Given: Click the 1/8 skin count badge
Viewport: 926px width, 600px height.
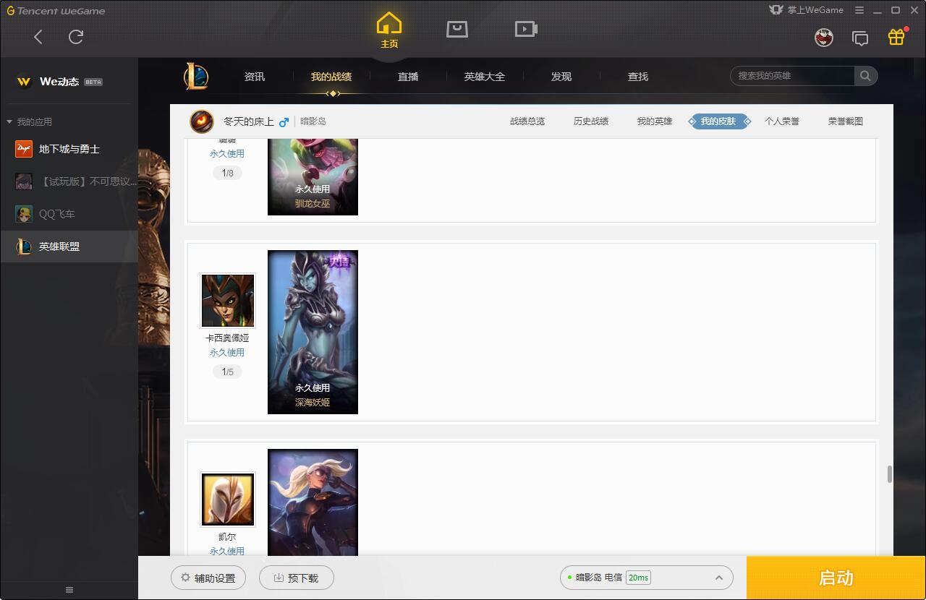Looking at the screenshot, I should (x=227, y=173).
